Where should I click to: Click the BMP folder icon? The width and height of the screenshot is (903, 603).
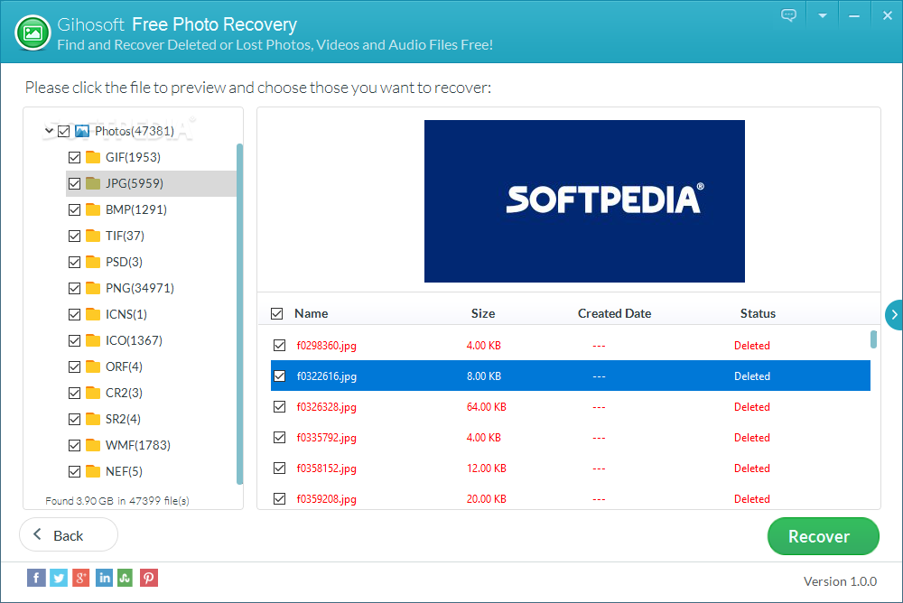(93, 209)
